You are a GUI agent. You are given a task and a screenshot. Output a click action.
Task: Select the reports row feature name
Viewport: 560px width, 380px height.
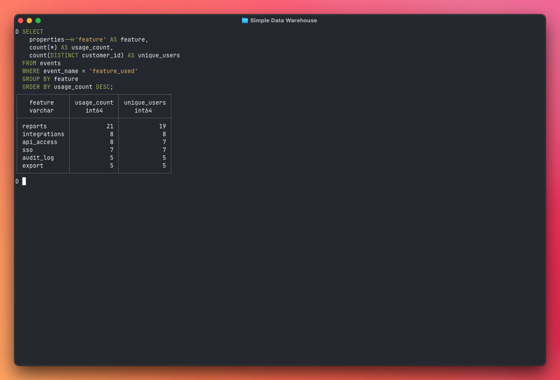tap(35, 127)
